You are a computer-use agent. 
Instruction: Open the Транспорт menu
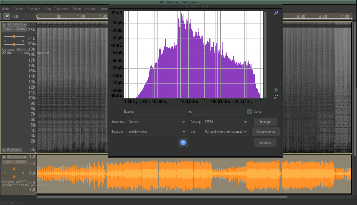pos(62,9)
